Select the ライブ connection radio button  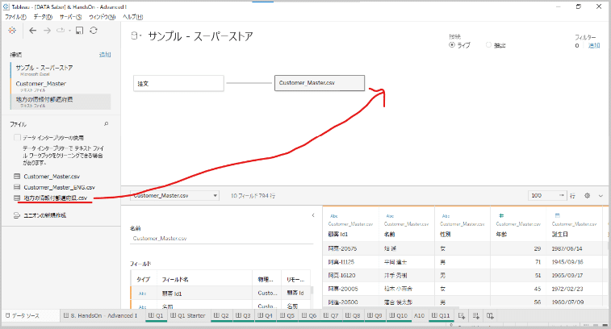click(x=452, y=45)
